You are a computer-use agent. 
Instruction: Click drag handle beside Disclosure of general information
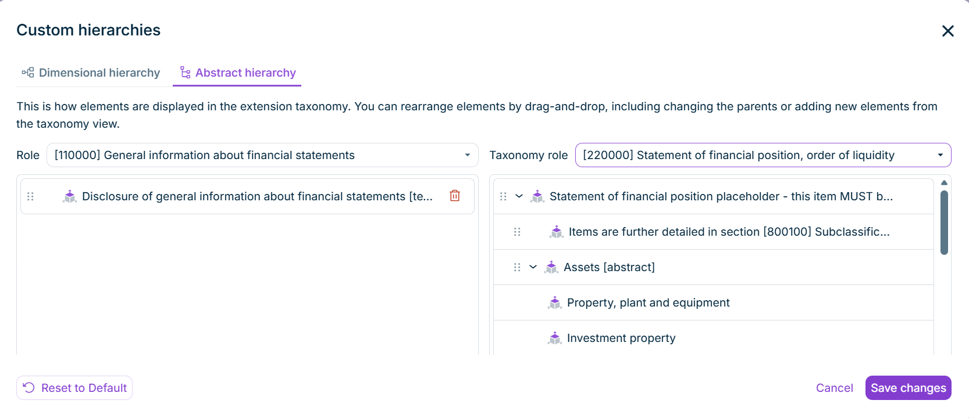[x=31, y=197]
